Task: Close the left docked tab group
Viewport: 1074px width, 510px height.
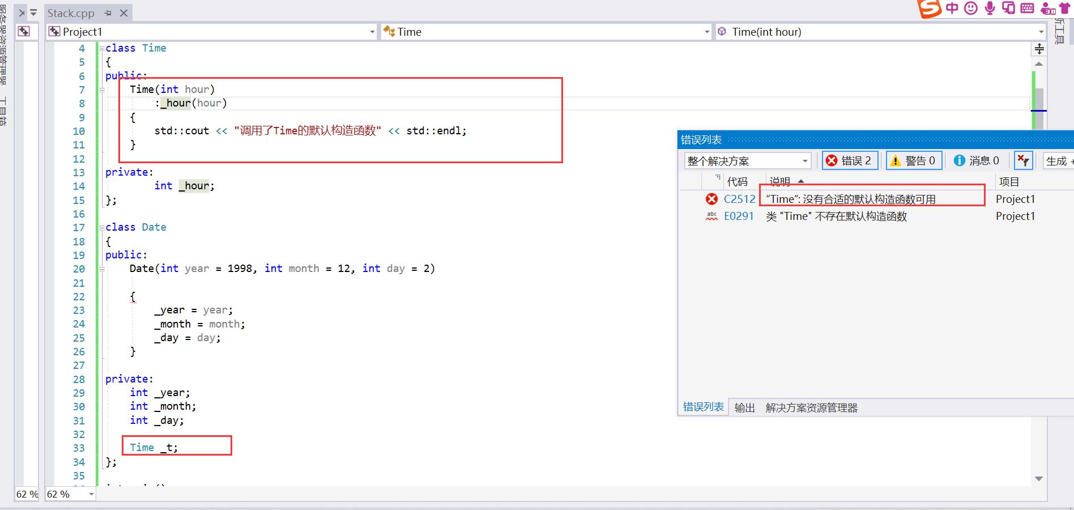Action: (22, 13)
